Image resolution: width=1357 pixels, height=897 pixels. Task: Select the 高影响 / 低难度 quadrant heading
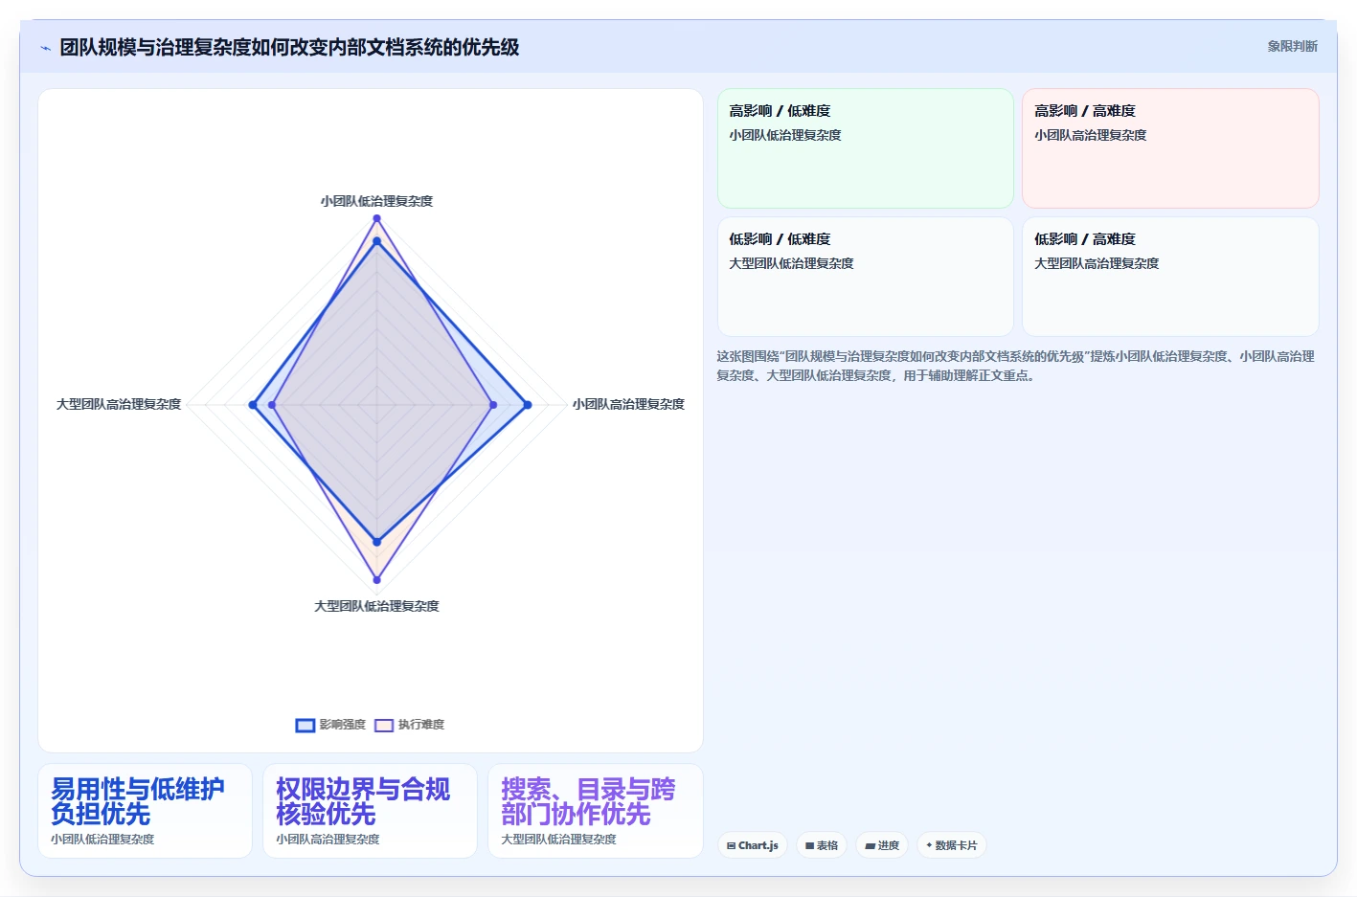(x=780, y=111)
